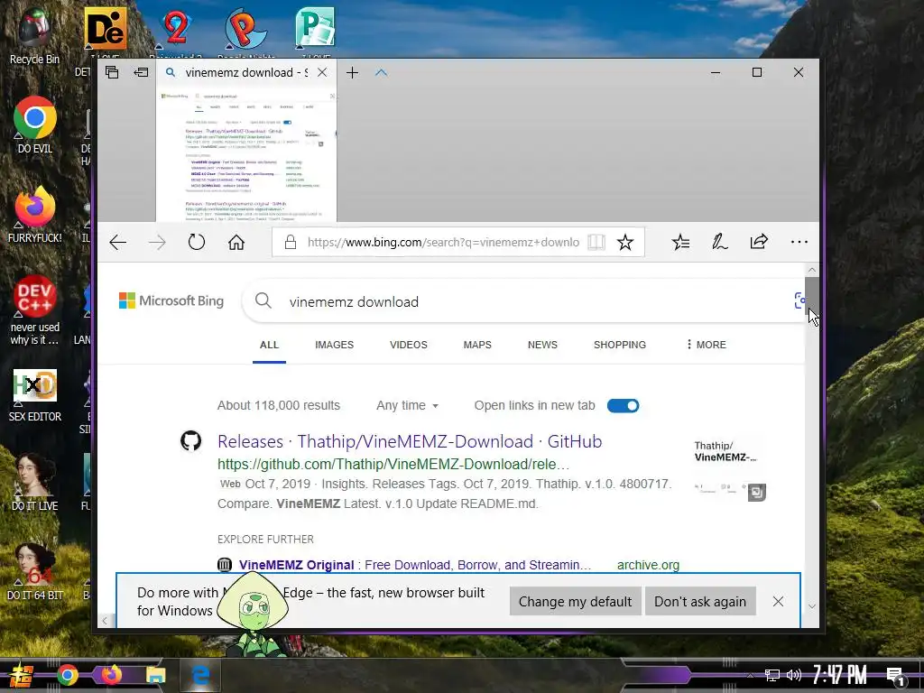Show tabs you've set aside
The height and width of the screenshot is (693, 924).
pos(112,72)
